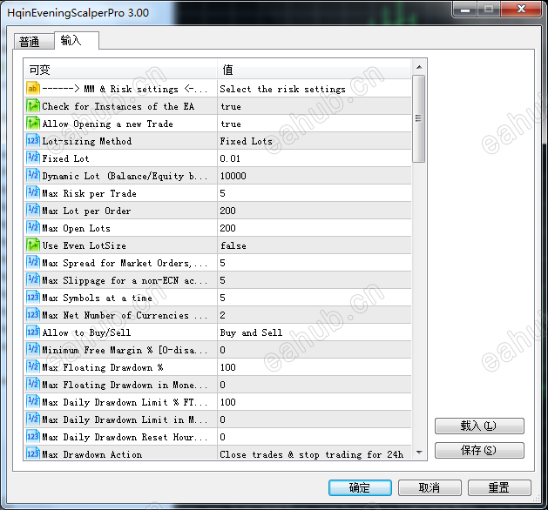The width and height of the screenshot is (548, 510).
Task: Click the 取消 button
Action: point(430,487)
